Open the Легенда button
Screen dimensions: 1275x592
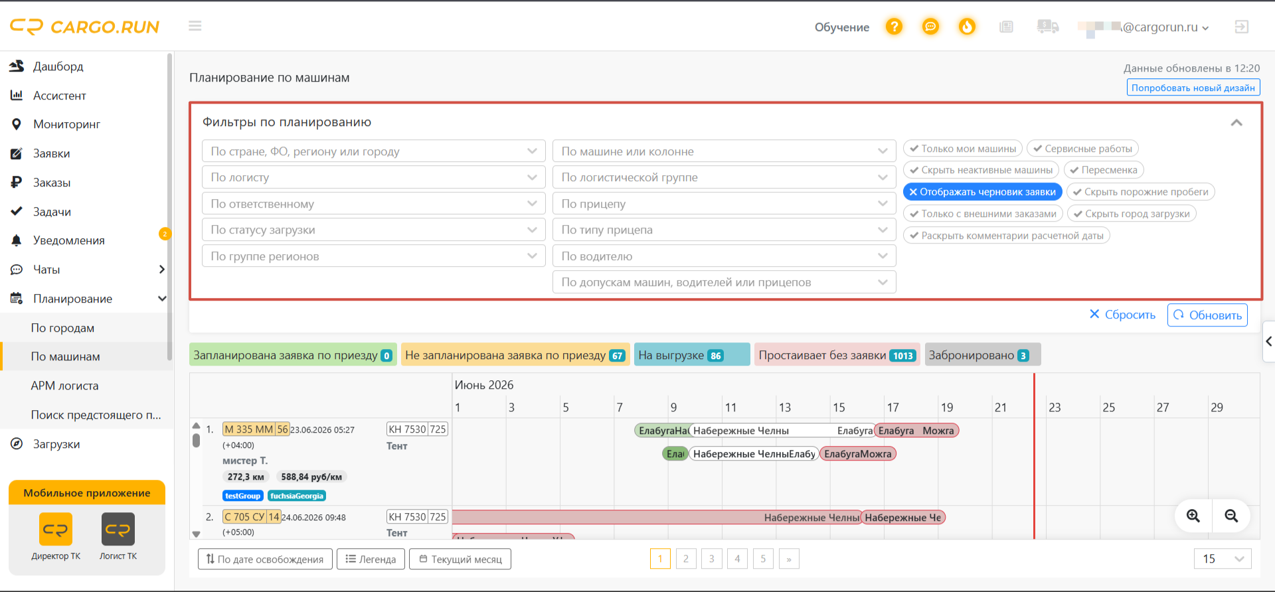[x=371, y=559]
